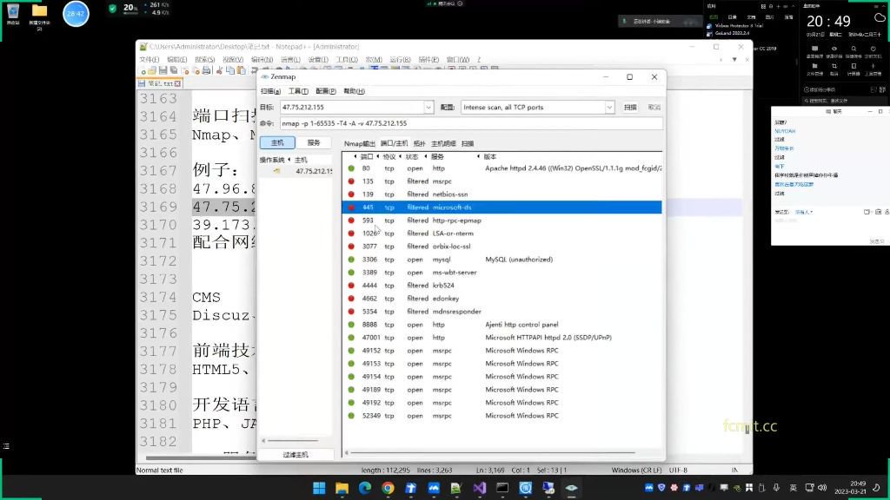This screenshot has height=500, width=890.
Task: Open the scan profile dropdown arrow
Action: (x=609, y=107)
